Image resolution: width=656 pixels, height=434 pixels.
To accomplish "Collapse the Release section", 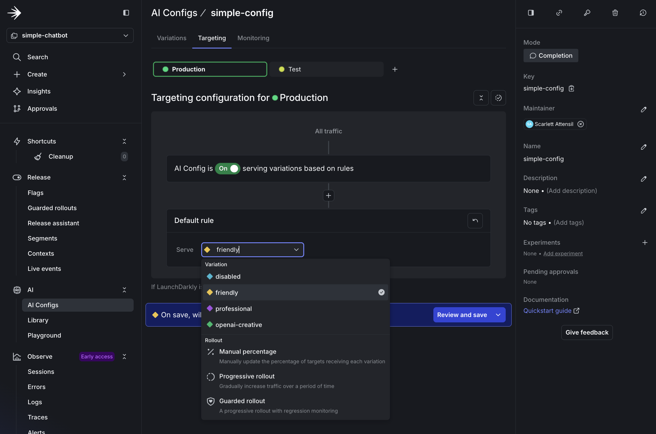I will 124,177.
